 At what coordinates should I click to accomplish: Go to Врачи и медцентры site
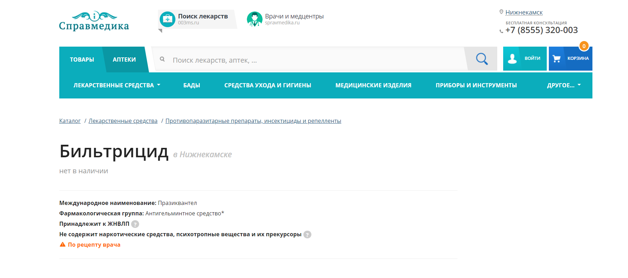point(286,19)
